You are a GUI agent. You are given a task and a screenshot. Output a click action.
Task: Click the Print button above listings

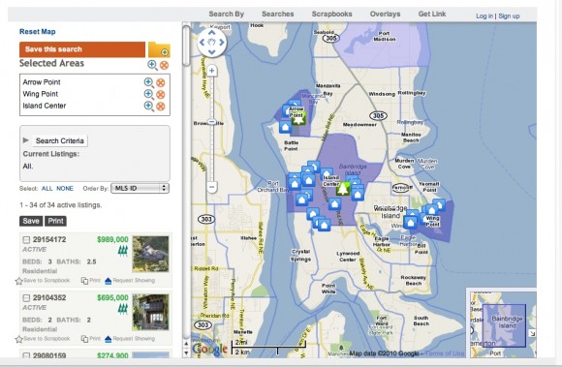click(55, 221)
